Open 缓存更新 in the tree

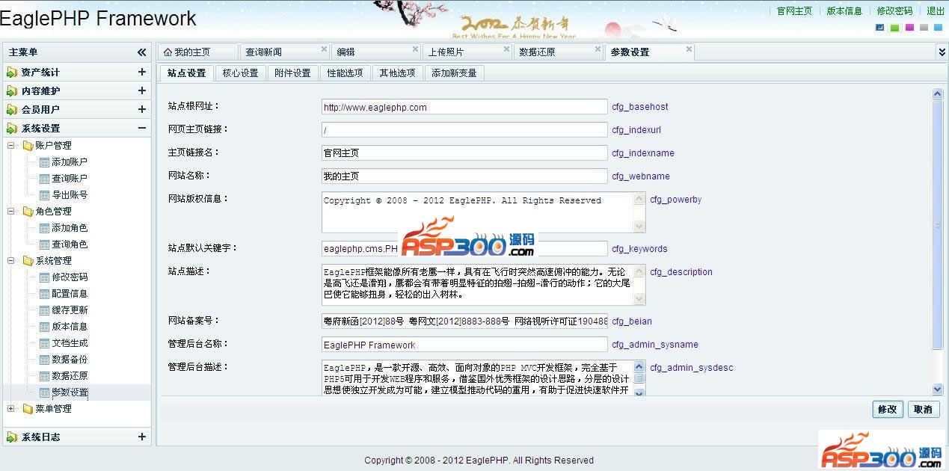[70, 310]
